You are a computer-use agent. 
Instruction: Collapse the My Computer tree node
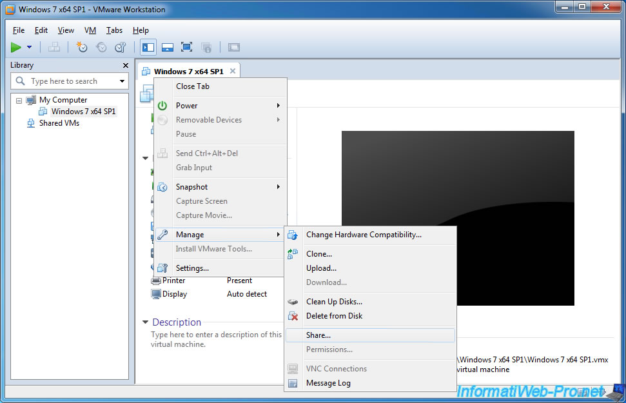point(19,100)
